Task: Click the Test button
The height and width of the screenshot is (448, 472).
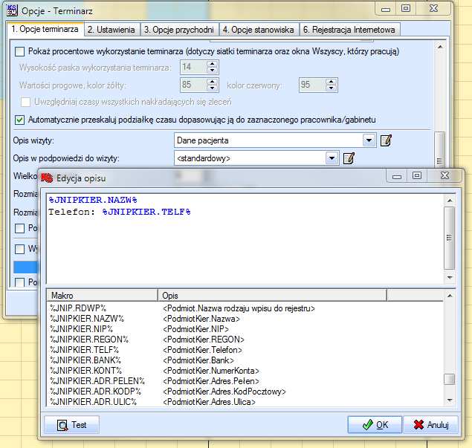Action: 71,424
